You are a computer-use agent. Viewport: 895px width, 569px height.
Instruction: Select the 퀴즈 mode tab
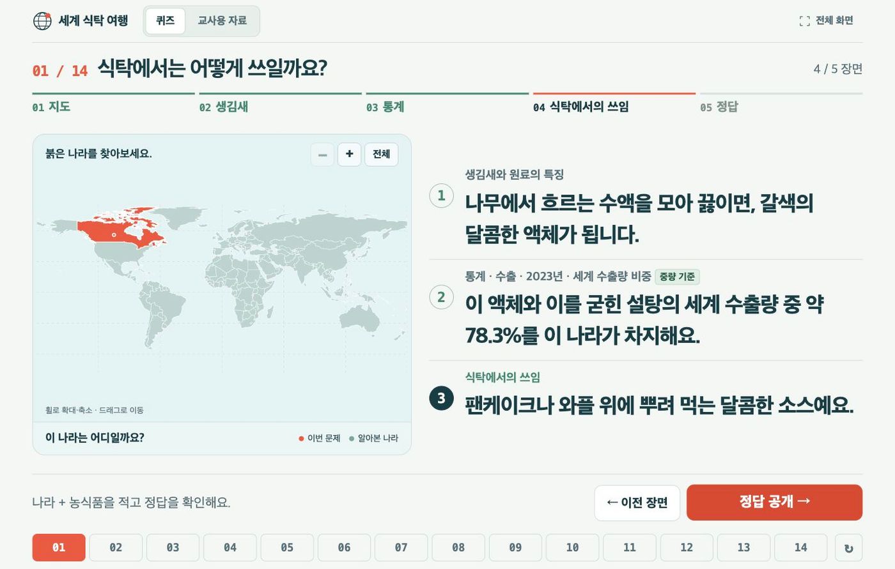(x=165, y=21)
